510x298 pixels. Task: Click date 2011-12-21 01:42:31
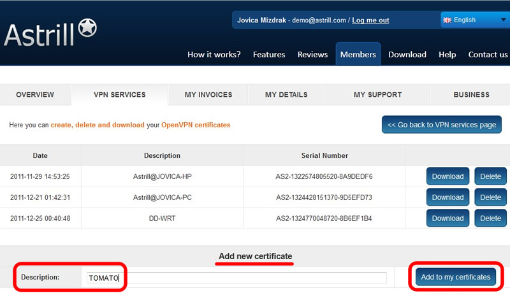point(40,197)
